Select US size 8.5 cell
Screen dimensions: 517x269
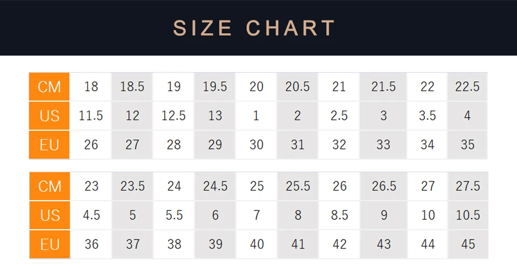tap(339, 215)
